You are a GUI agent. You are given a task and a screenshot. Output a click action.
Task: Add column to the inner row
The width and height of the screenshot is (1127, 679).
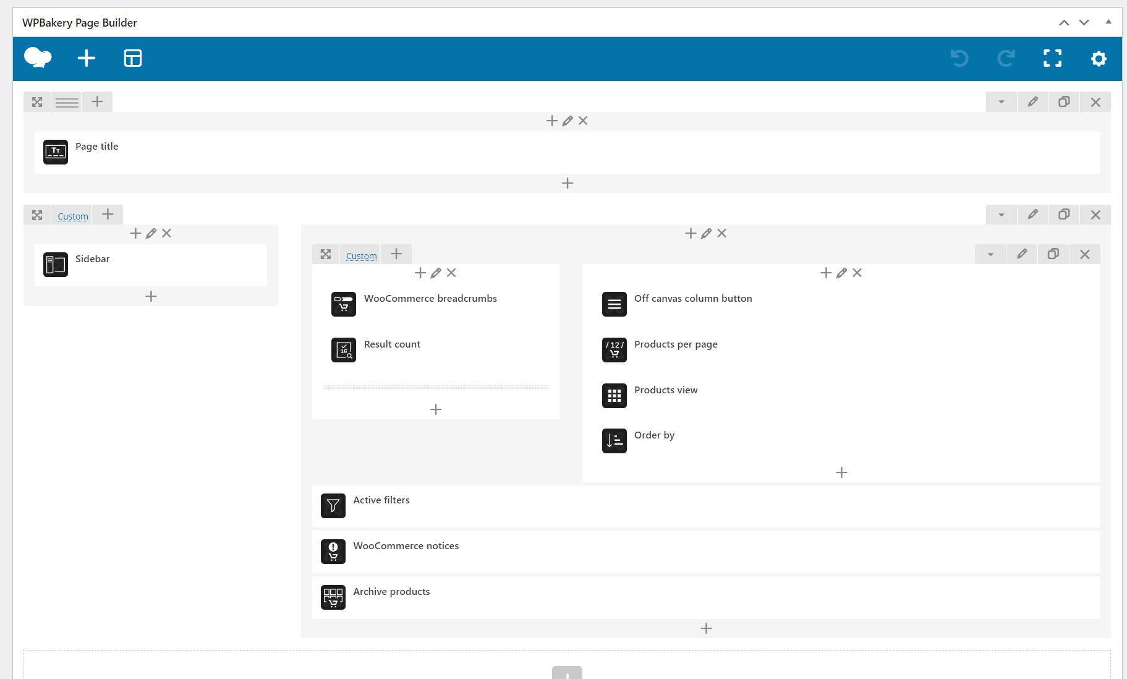396,254
